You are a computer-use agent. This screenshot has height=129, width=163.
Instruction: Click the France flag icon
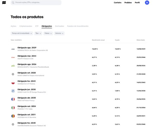click(13, 99)
